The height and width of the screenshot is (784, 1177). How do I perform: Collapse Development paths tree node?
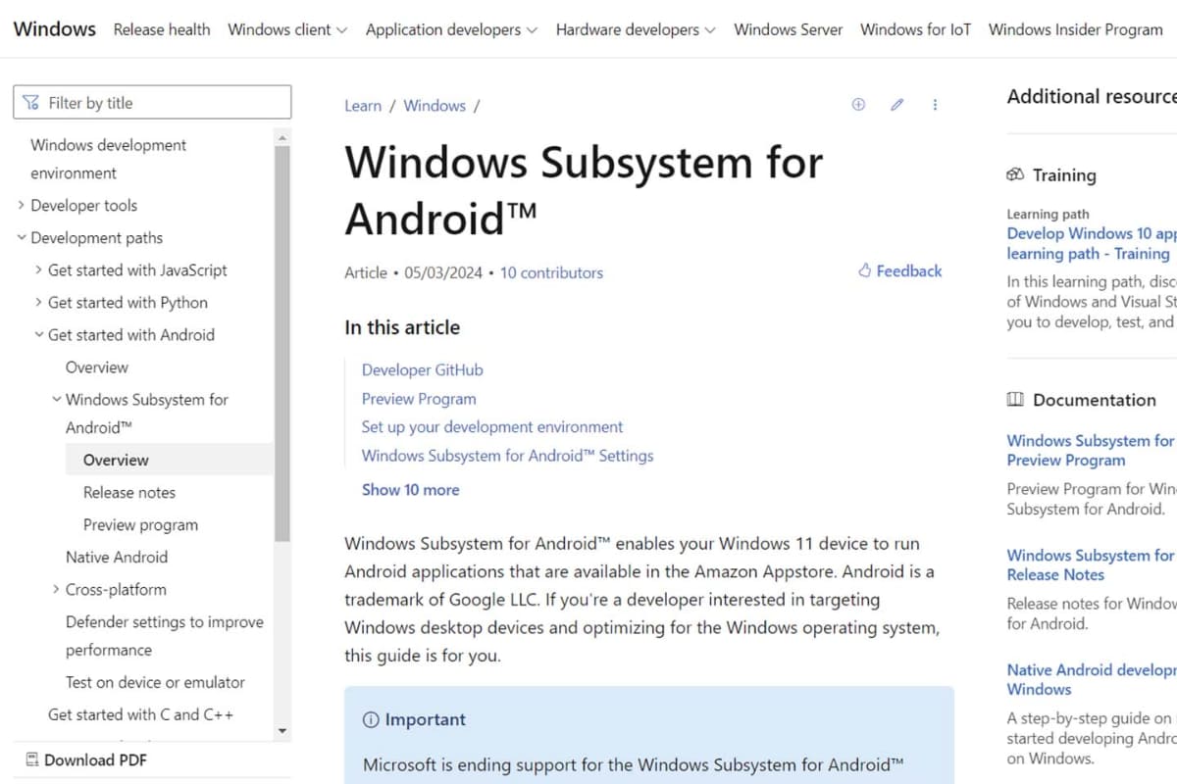coord(22,238)
